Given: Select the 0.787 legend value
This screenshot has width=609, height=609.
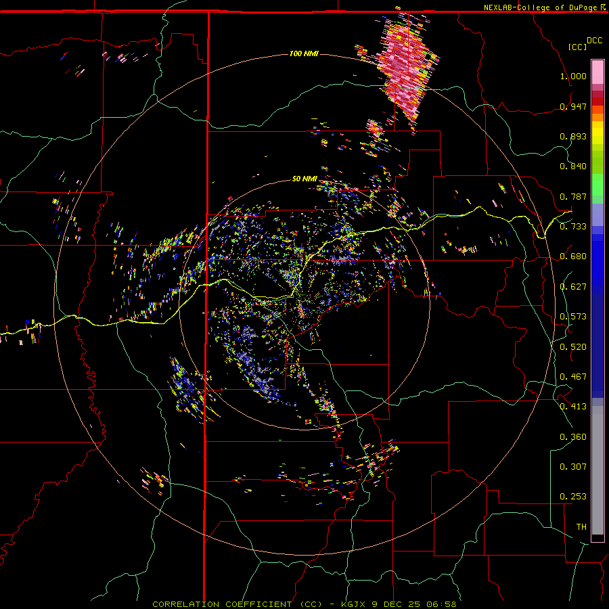Looking at the screenshot, I should [x=573, y=196].
